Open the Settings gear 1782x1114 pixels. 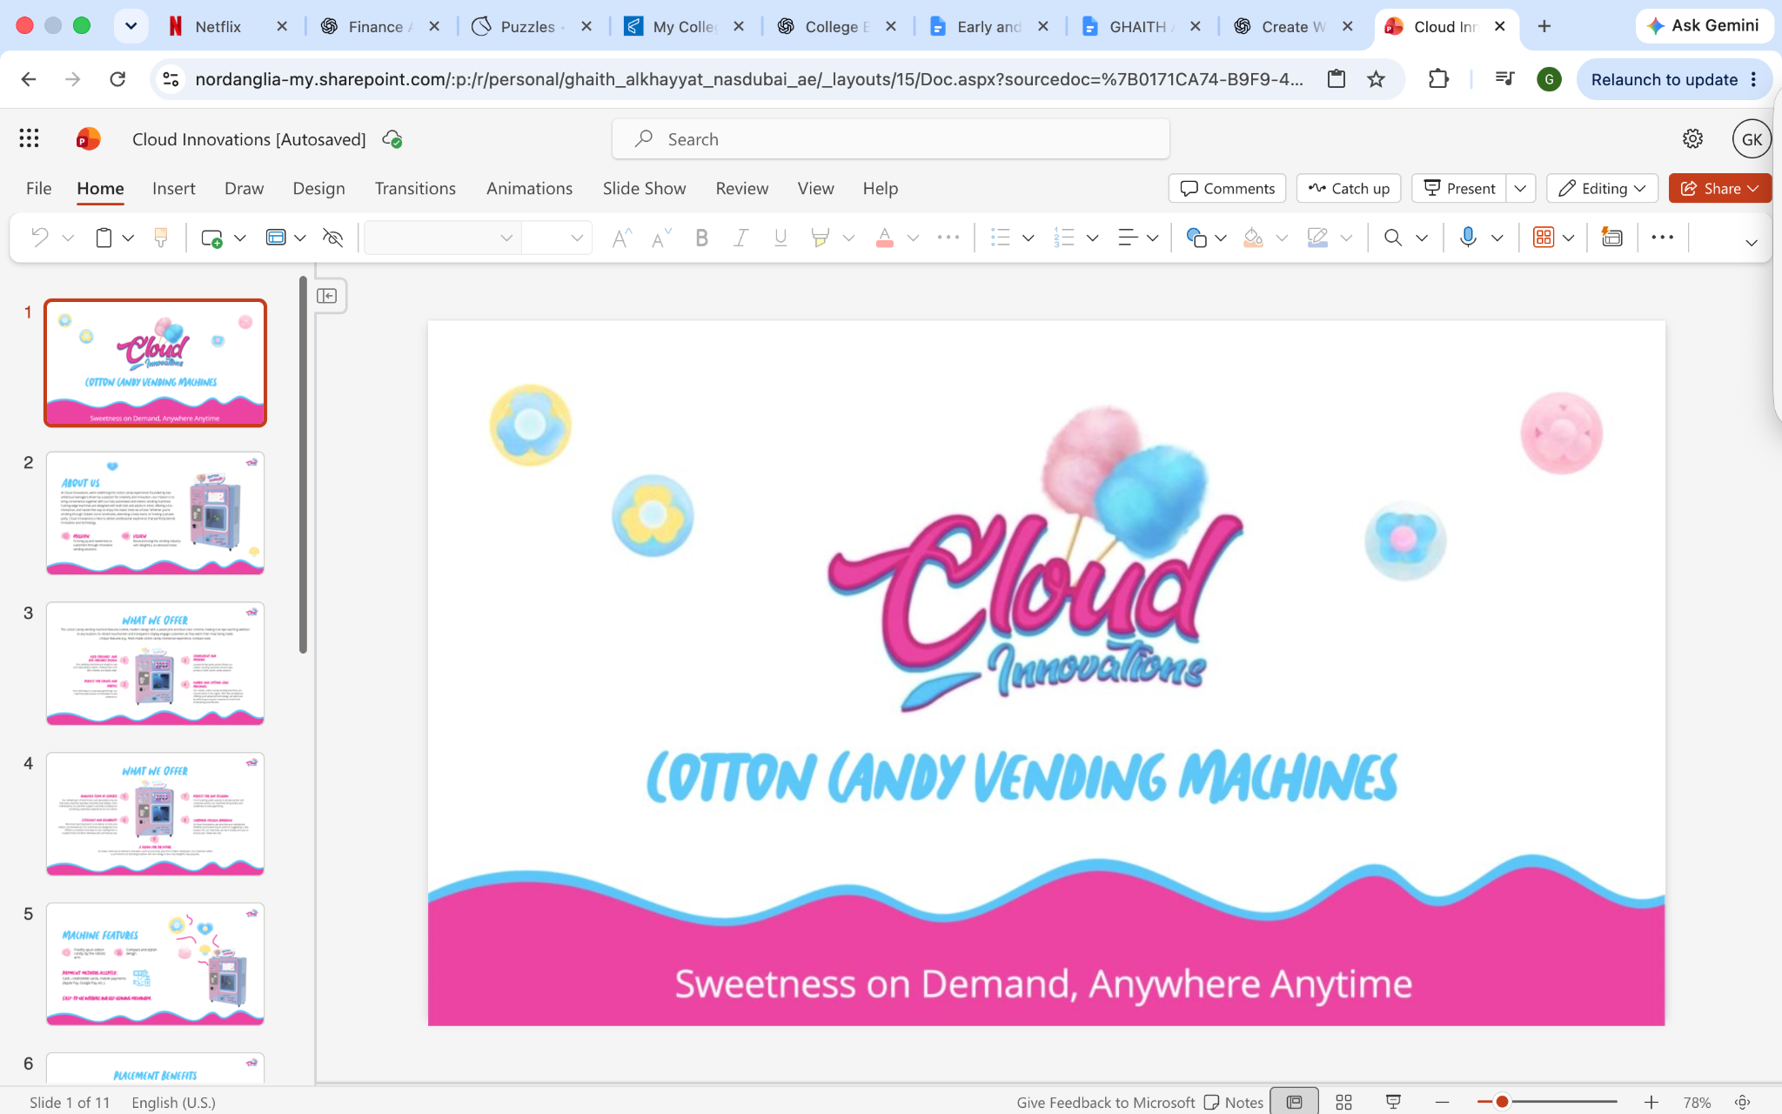(x=1692, y=138)
